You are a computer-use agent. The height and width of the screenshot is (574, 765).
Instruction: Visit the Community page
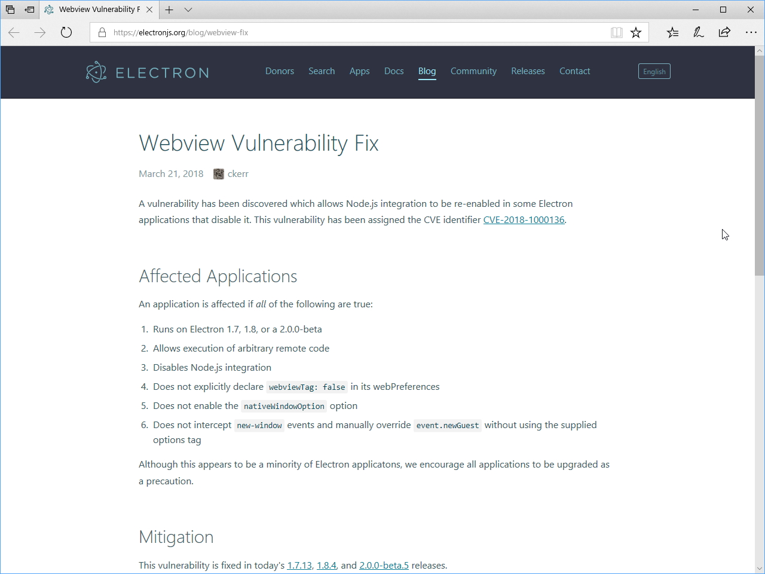pos(473,71)
